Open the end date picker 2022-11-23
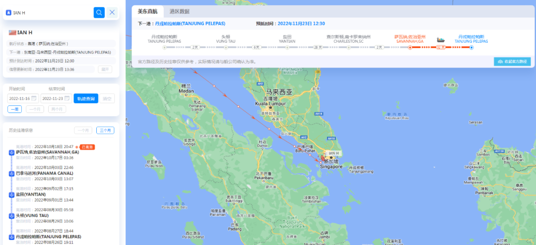536x245 pixels. coord(56,99)
